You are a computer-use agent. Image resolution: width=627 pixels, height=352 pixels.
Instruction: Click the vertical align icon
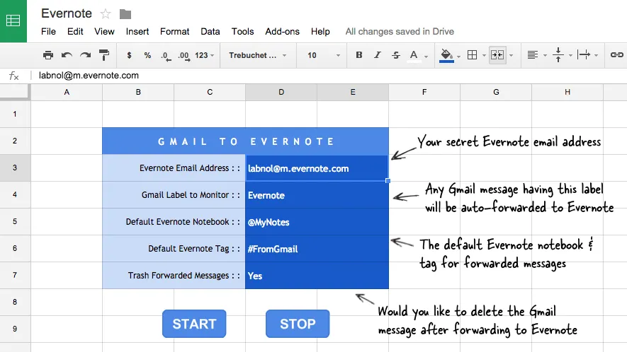pyautogui.click(x=558, y=55)
